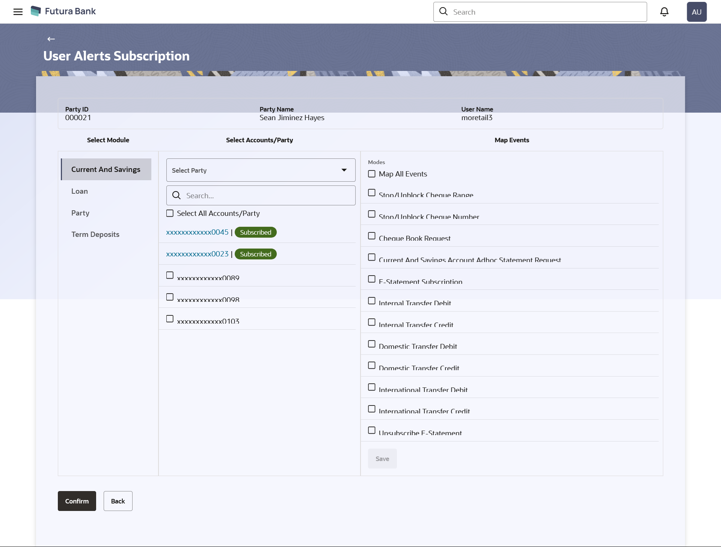Focus the accounts Search field
The image size is (721, 547).
point(268,195)
